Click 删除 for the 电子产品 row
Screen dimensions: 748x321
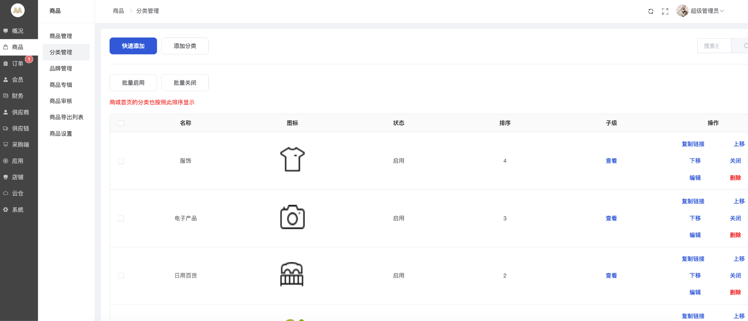(x=735, y=235)
